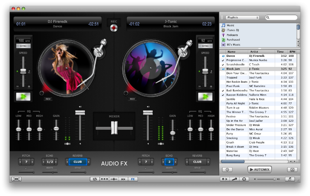Toggle the right deck echo 2 beats effect

click(169, 162)
